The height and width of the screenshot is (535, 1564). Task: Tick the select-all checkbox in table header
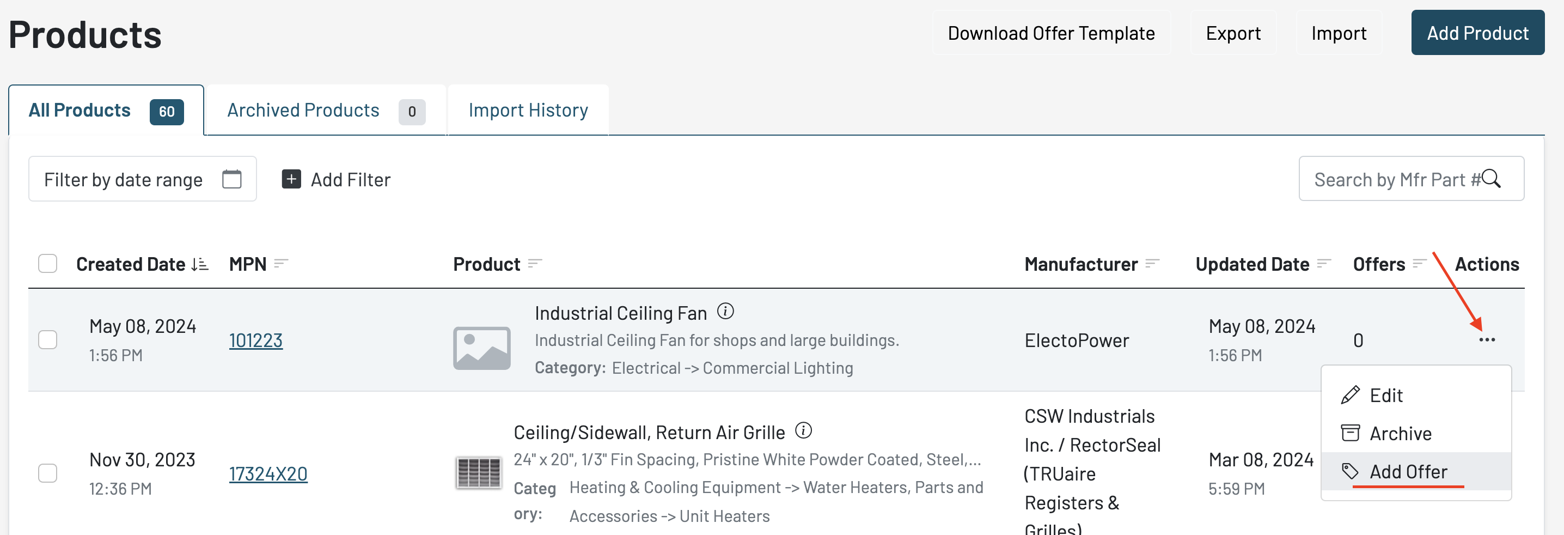click(47, 264)
